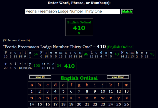158x108 pixels.
Task: Click the Move Up button
Action: click(40, 77)
